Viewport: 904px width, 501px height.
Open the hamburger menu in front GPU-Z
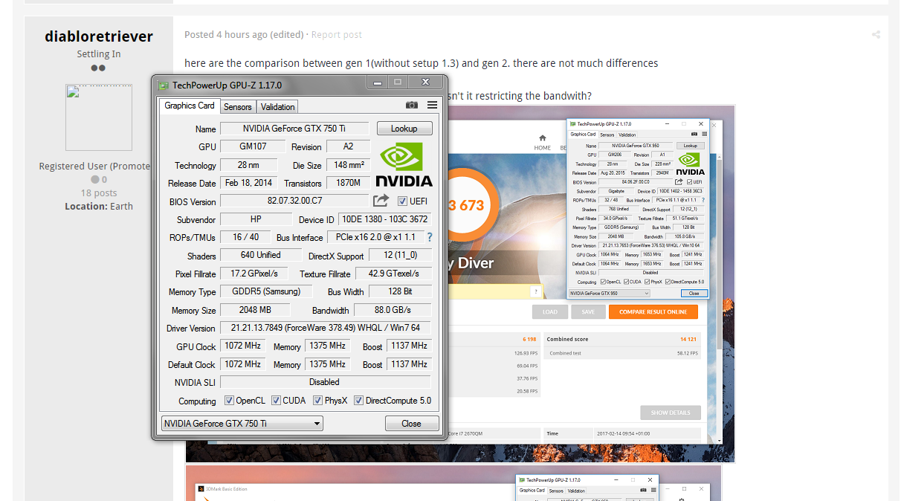tap(432, 106)
